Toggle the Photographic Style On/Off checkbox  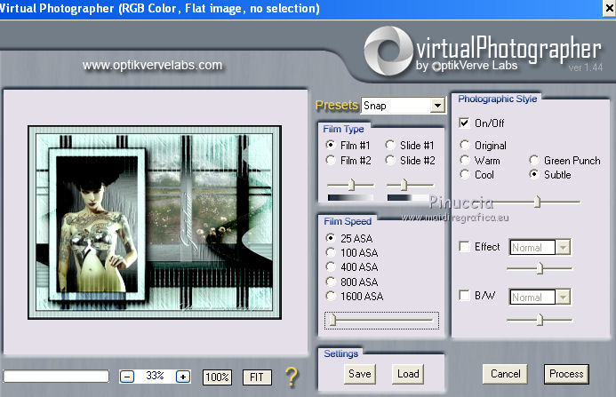464,123
